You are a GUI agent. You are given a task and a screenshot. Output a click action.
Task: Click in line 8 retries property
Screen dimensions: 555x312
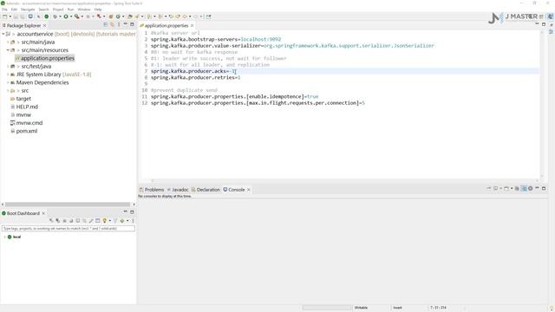pyautogui.click(x=196, y=77)
